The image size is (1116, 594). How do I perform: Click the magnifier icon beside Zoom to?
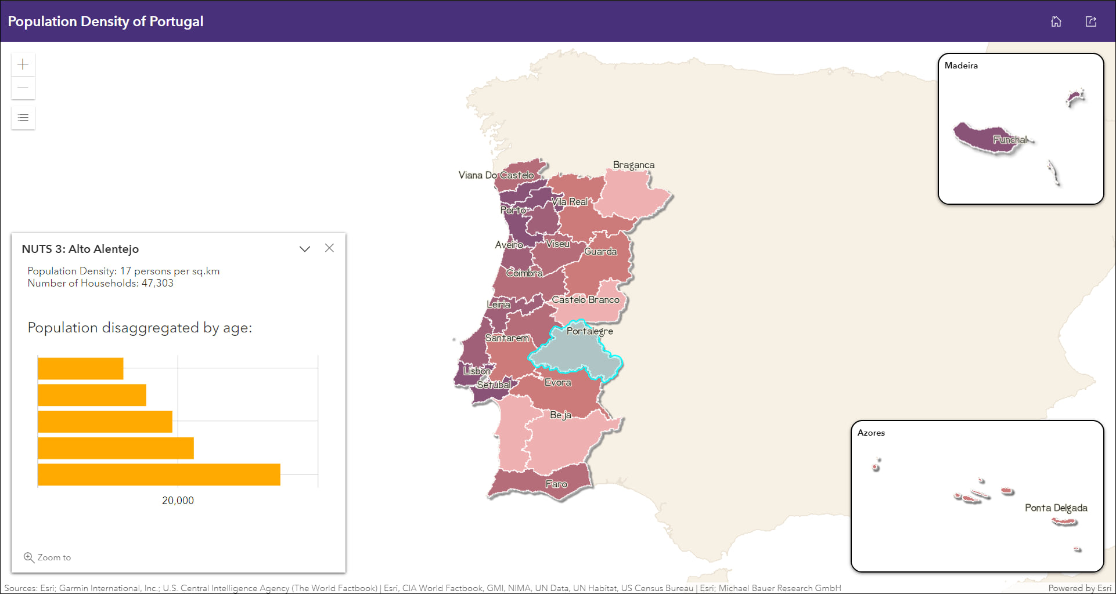click(x=28, y=557)
